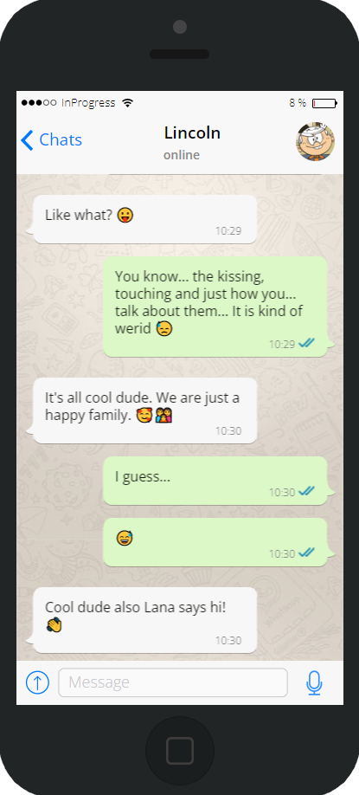This screenshot has width=359, height=795.
Task: Tap the InProgress carrier label
Action: coord(88,103)
